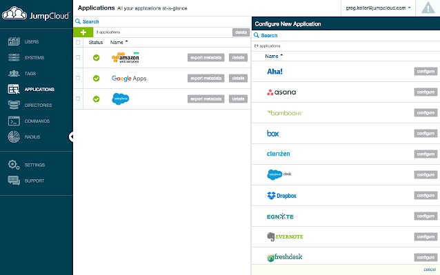The image size is (440, 275).
Task: Open the greg.keller@jumpcloud.com account dropdown
Action: [378, 8]
